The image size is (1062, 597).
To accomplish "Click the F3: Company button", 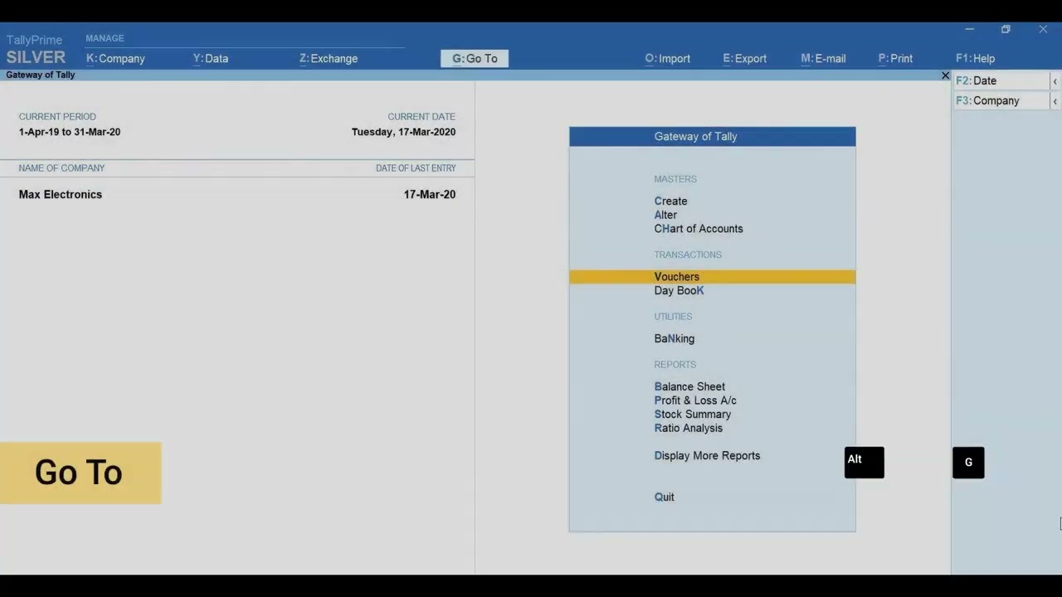I will 1001,100.
